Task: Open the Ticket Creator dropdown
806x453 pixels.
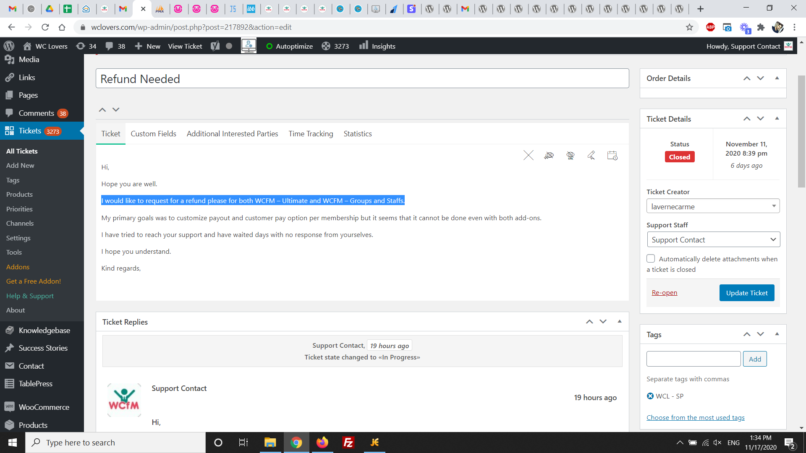Action: click(713, 206)
